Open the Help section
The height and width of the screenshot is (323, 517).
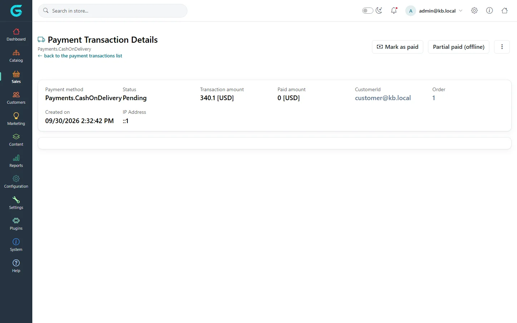16,266
